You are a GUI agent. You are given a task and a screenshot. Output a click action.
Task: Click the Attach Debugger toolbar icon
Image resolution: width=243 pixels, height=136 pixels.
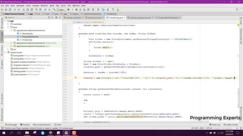click(84, 9)
